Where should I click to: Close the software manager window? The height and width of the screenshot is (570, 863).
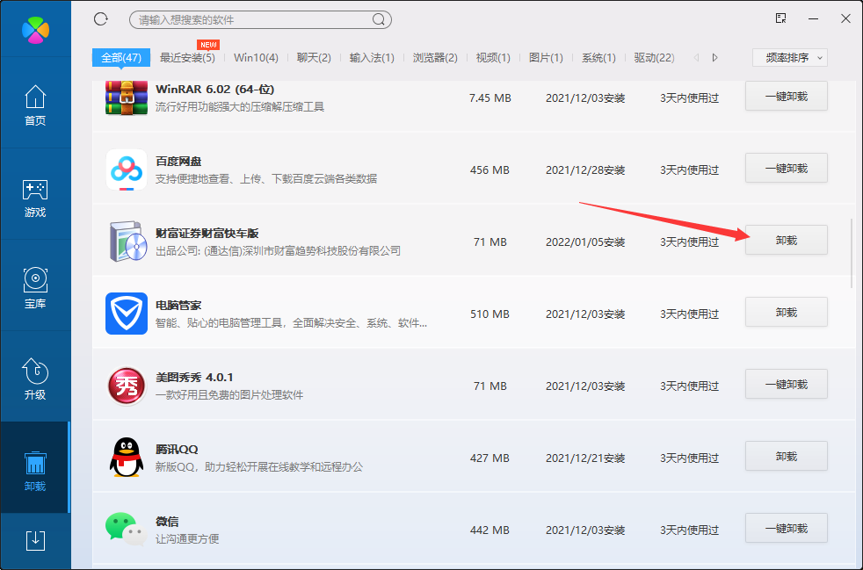click(846, 18)
